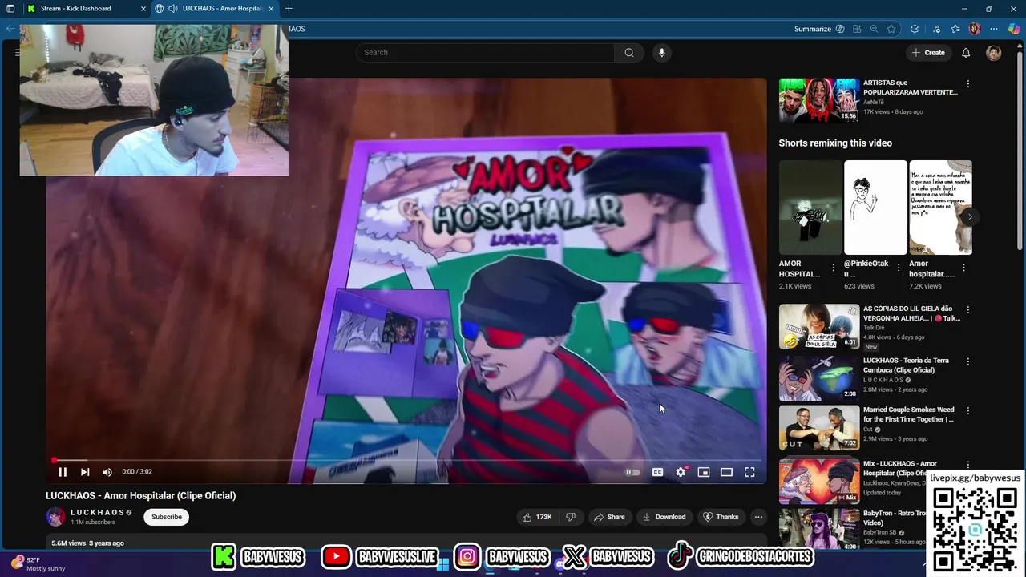This screenshot has width=1026, height=577.
Task: Open the Create menu
Action: click(927, 53)
